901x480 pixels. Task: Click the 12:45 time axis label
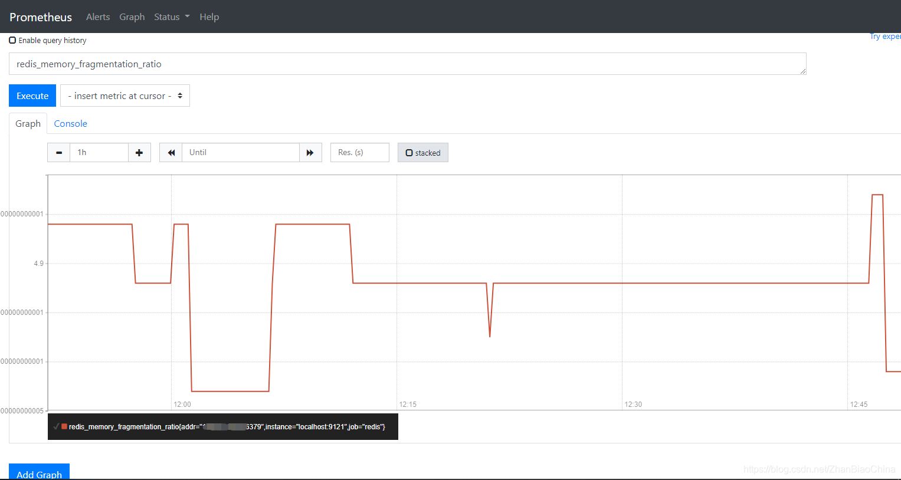[x=859, y=405]
